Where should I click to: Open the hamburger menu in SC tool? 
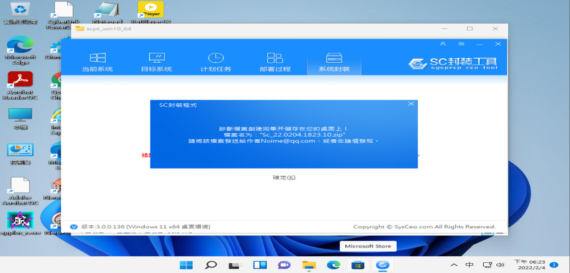[x=461, y=44]
